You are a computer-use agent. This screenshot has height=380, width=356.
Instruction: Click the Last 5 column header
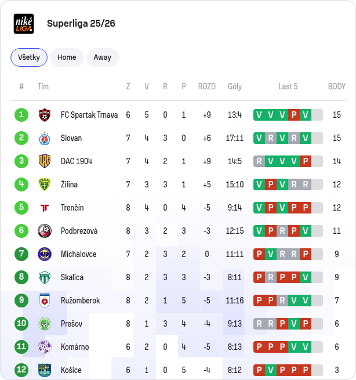[x=288, y=86]
